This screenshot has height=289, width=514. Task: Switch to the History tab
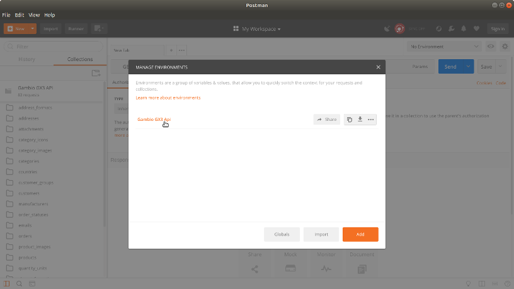click(27, 59)
